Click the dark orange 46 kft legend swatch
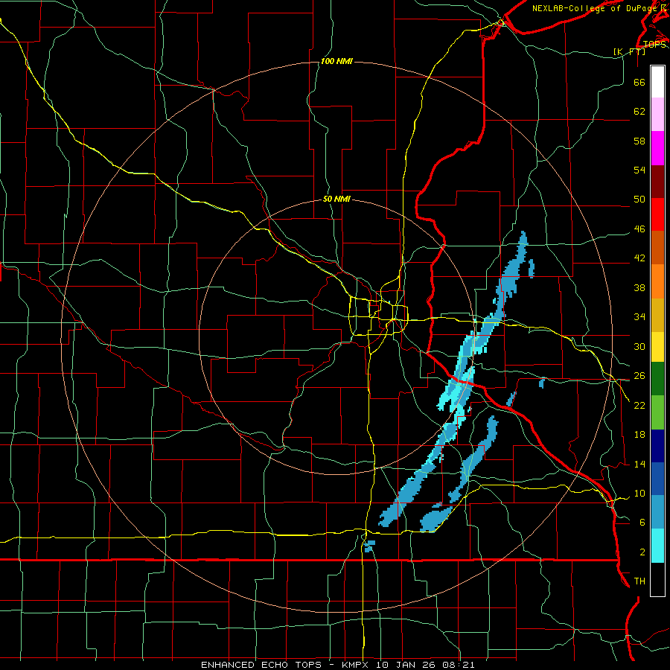Viewport: 670px width, 670px height. pos(657,248)
